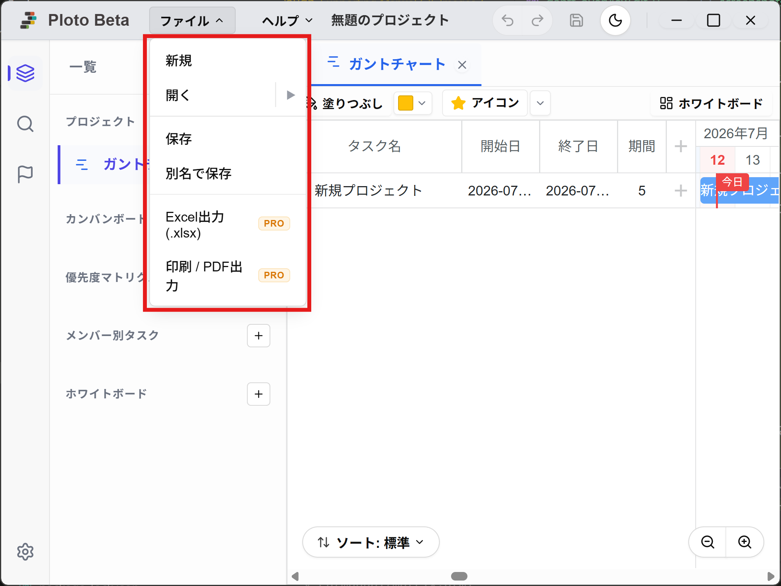This screenshot has height=586, width=781.
Task: Click the 一覧 heading
Action: 83,67
